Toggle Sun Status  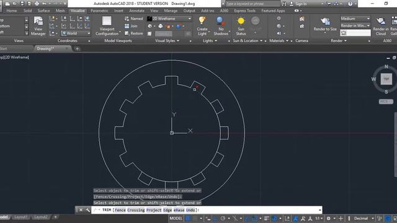(241, 26)
